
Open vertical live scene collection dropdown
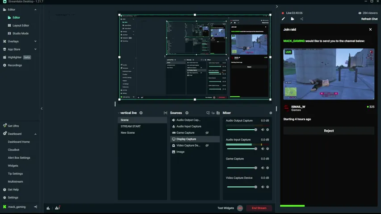128,113
